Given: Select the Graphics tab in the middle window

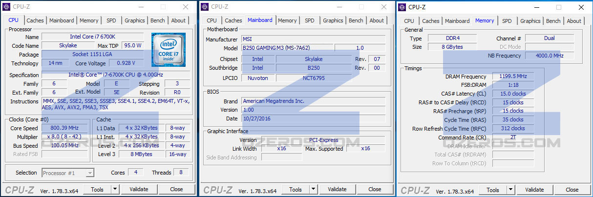Looking at the screenshot, I should click(333, 20).
